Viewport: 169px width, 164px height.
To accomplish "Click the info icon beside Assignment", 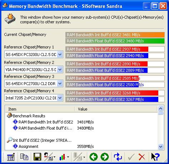I will pyautogui.click(x=15, y=146).
